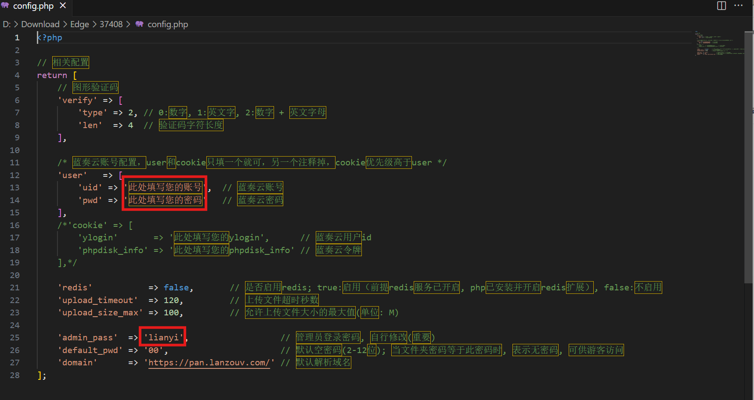
Task: Open the D: drive breadcrumb
Action: tap(7, 24)
